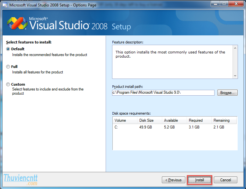Close the setup window

236,4
